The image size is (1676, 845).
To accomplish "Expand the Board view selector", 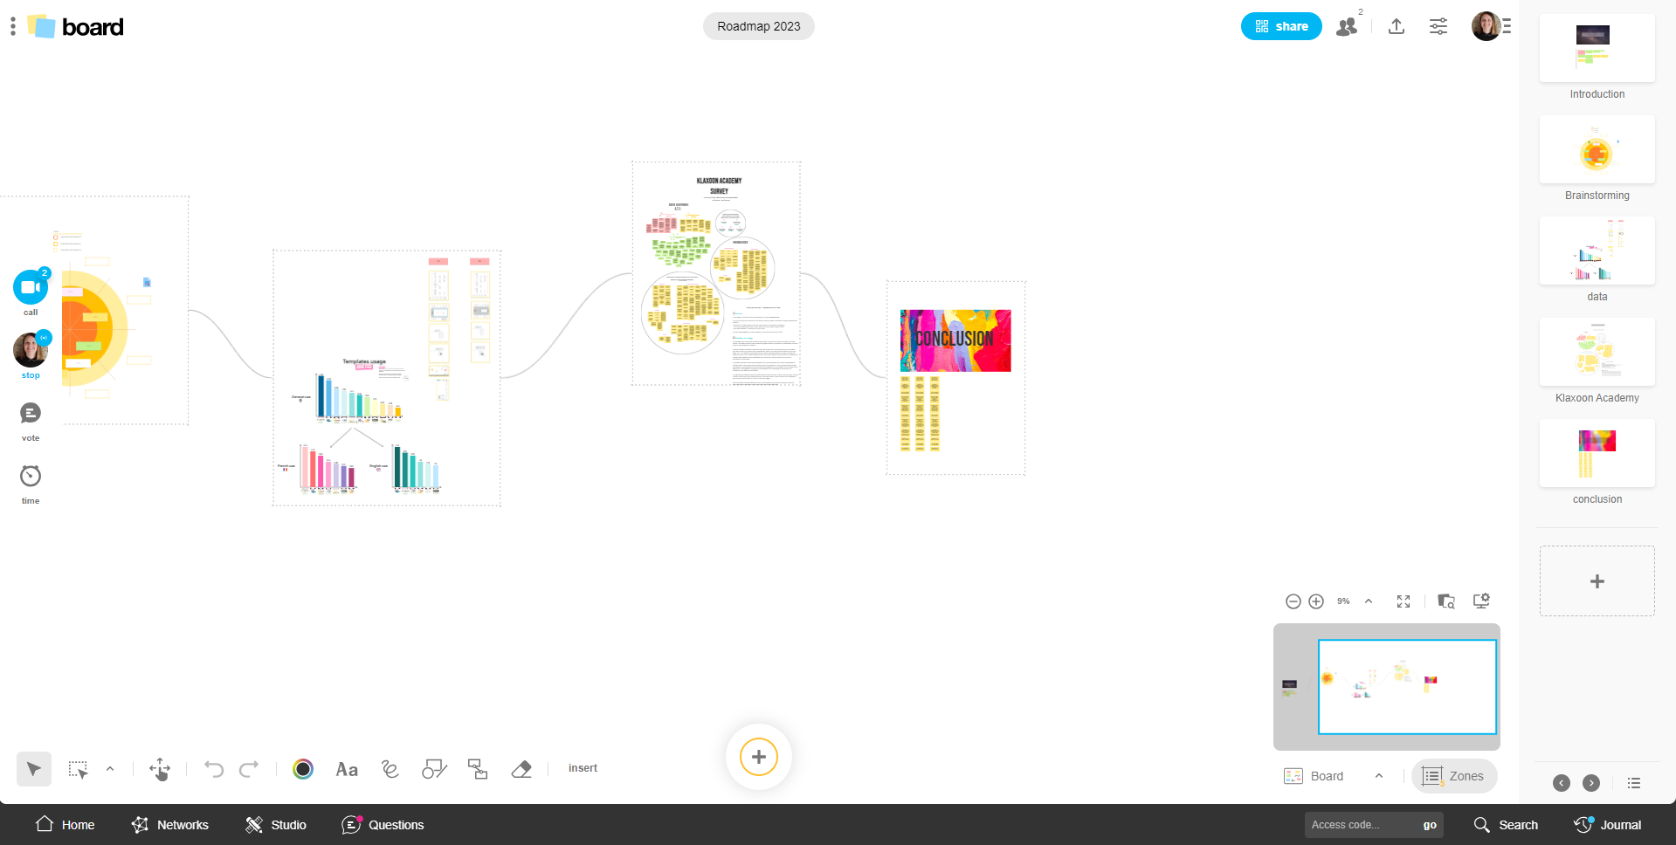I will point(1379,776).
